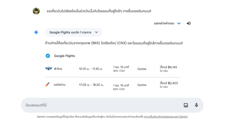
Task: Click the user's Chiang Mai flight prompt text
Action: click(x=99, y=11)
